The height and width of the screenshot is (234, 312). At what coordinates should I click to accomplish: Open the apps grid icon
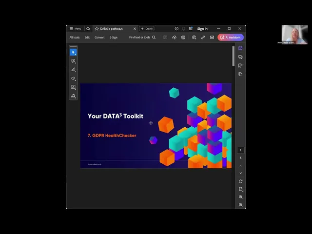(191, 29)
